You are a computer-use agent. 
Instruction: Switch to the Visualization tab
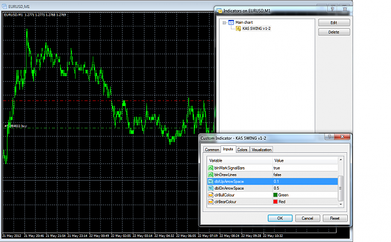pyautogui.click(x=262, y=150)
